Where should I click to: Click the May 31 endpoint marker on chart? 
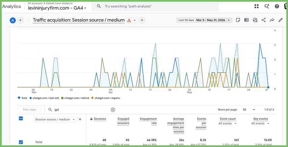coord(268,87)
